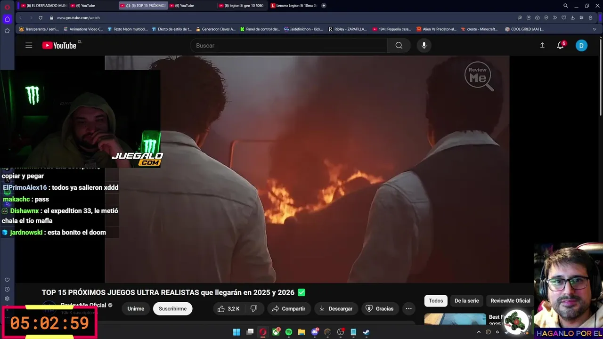Open Xbox app from the taskbar

click(x=276, y=332)
